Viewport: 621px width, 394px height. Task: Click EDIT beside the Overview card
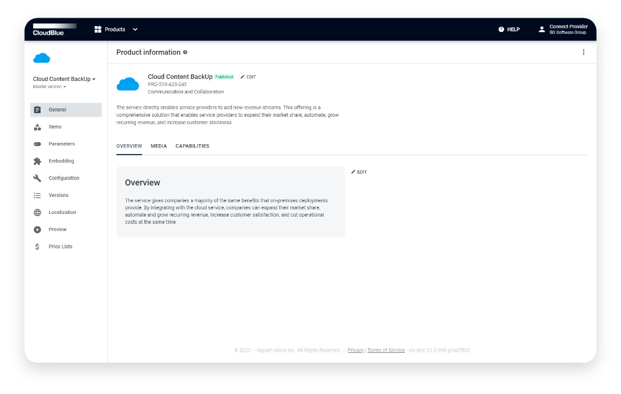coord(362,172)
